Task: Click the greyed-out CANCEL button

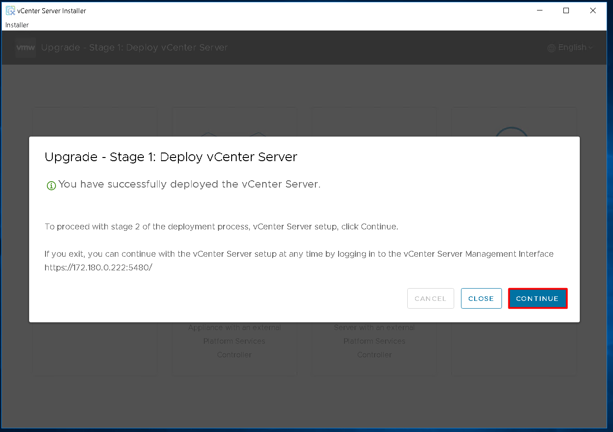Action: [x=431, y=299]
